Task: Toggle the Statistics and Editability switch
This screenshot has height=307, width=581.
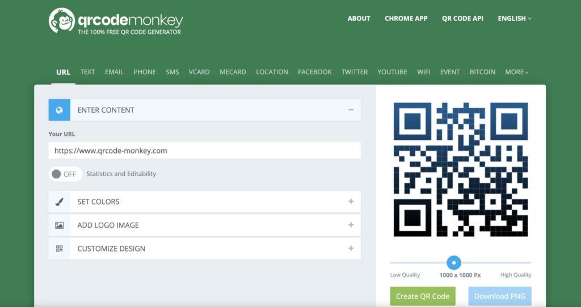Action: tap(65, 174)
